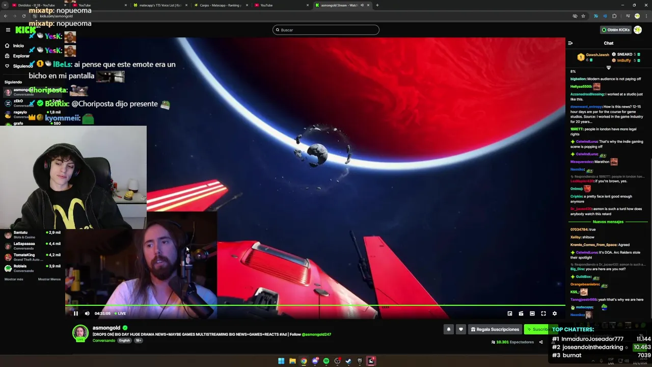Expand the list with Mostrar más
The height and width of the screenshot is (367, 652).
pyautogui.click(x=14, y=279)
